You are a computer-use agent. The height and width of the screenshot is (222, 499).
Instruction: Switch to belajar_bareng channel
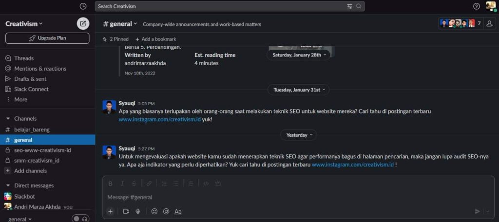[47, 130]
